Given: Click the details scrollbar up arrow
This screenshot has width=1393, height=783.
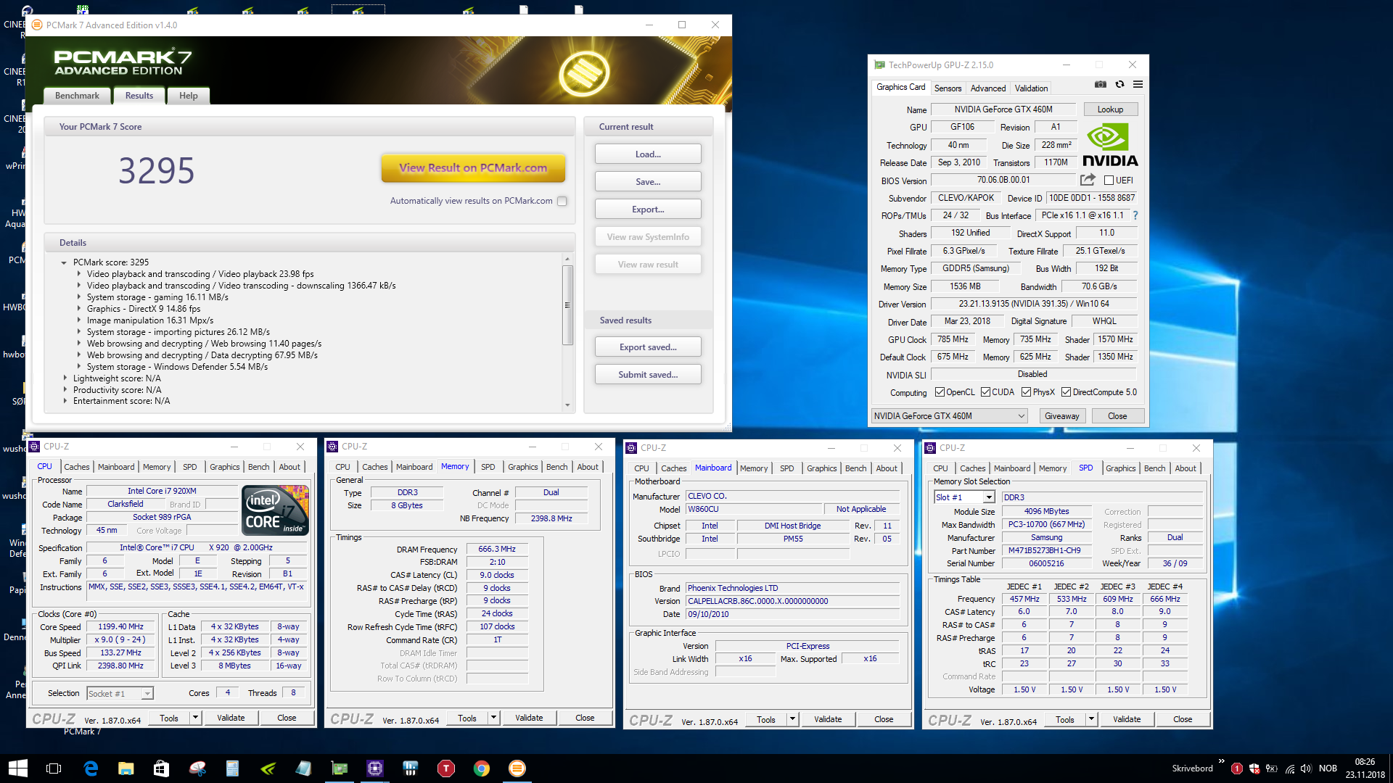Looking at the screenshot, I should [567, 259].
